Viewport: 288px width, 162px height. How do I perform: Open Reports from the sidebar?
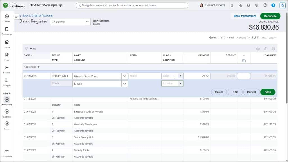click(7, 69)
